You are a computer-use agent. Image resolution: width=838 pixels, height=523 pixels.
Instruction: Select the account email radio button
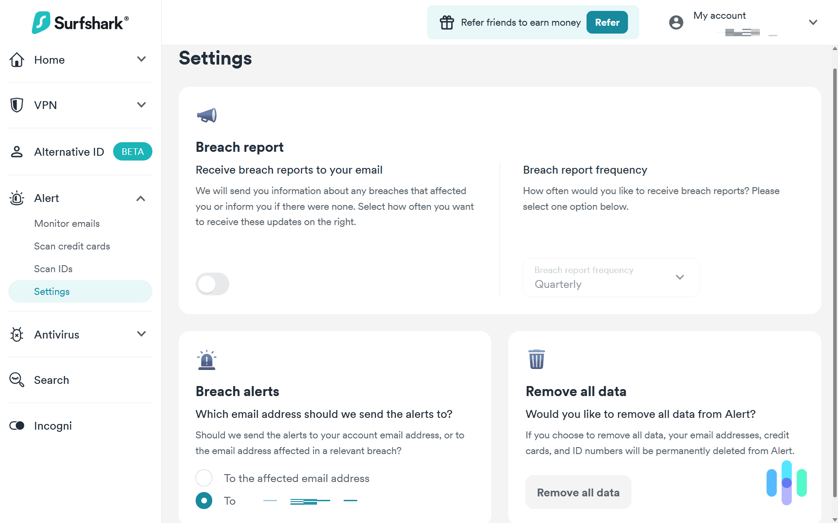coord(203,500)
